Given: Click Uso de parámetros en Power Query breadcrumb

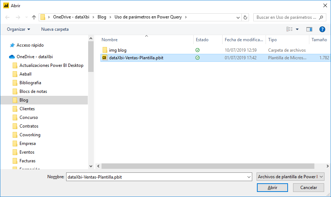Looking at the screenshot, I should (148, 17).
